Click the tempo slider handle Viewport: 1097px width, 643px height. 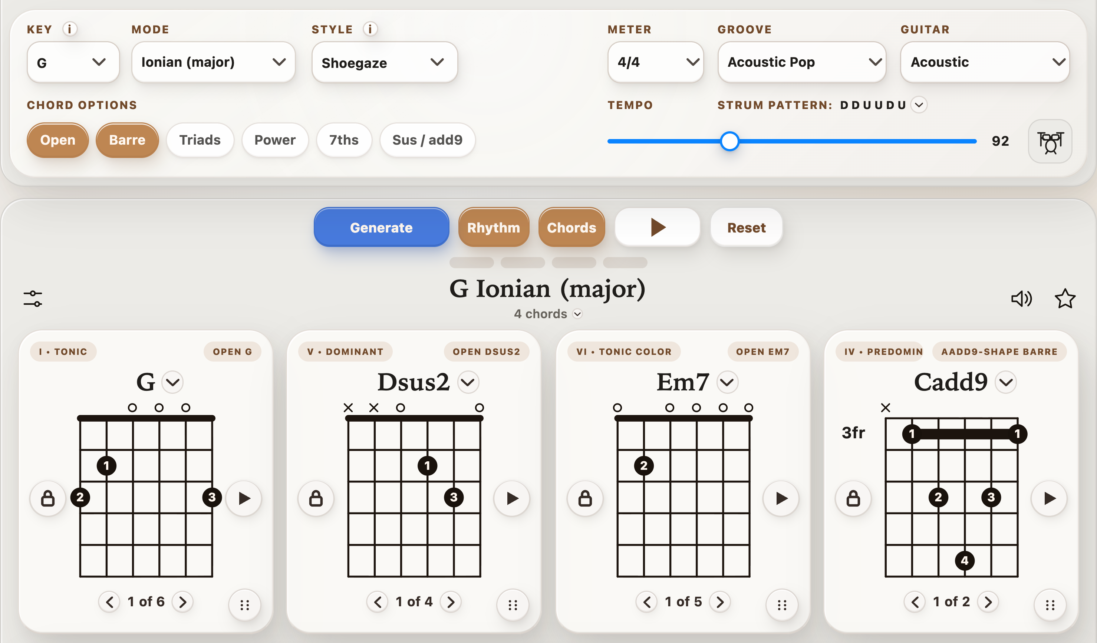coord(729,141)
